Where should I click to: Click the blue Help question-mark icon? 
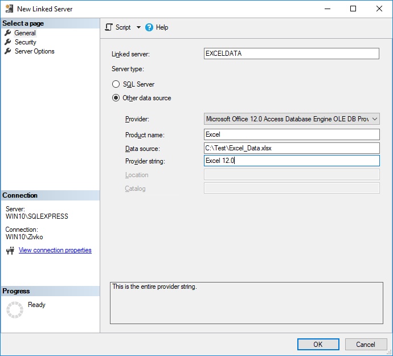(149, 27)
